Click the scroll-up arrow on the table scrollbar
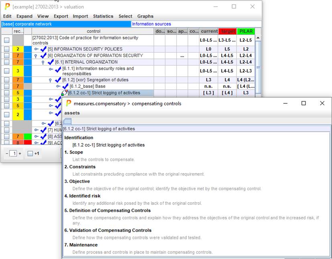332x259 pixels. point(258,38)
